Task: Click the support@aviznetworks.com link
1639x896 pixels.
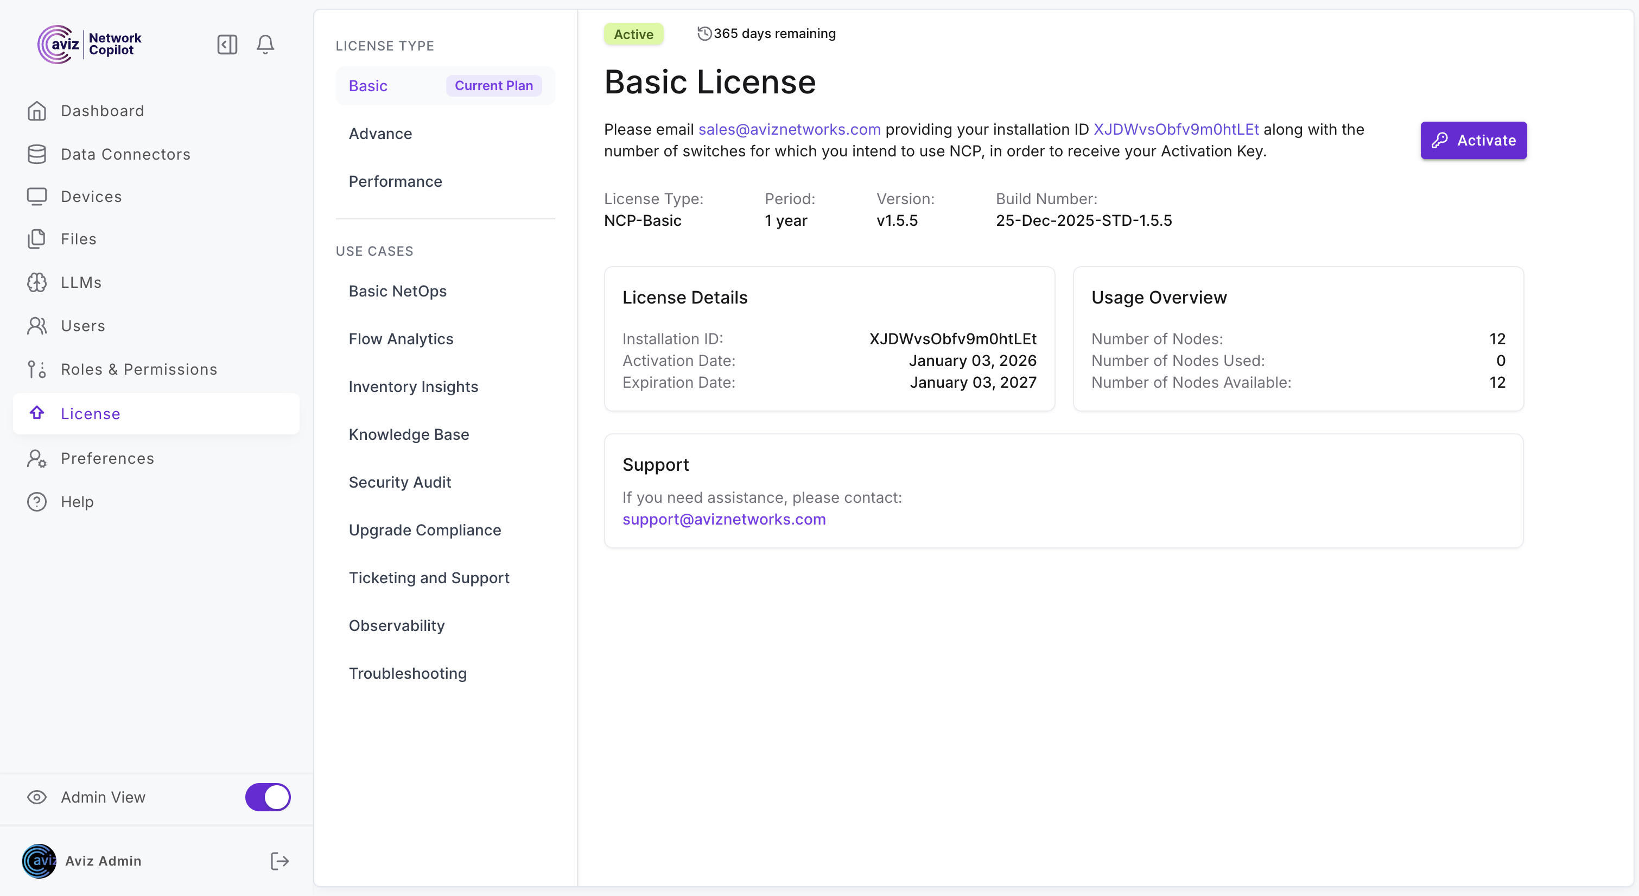Action: point(723,519)
